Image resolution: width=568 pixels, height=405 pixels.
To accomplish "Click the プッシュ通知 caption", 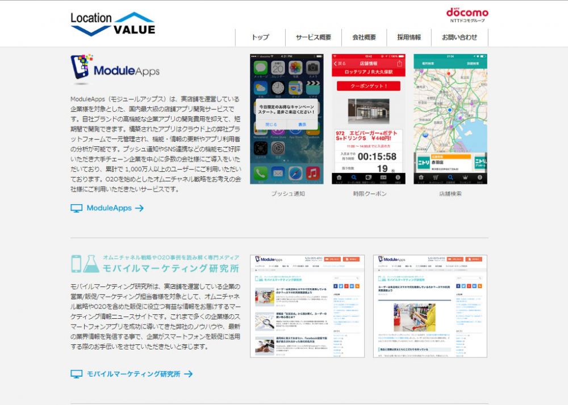I will [x=288, y=194].
